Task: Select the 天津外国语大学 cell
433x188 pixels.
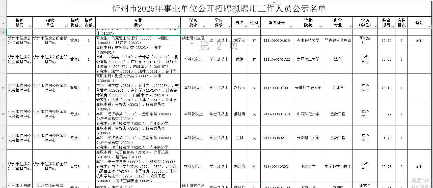Action: pyautogui.click(x=308, y=88)
